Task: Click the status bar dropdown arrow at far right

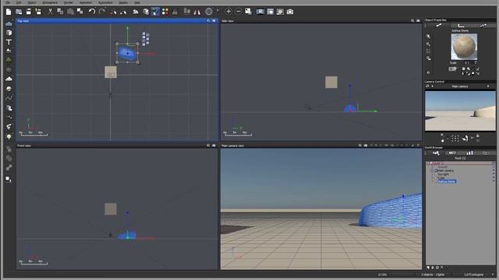Action: (493, 275)
